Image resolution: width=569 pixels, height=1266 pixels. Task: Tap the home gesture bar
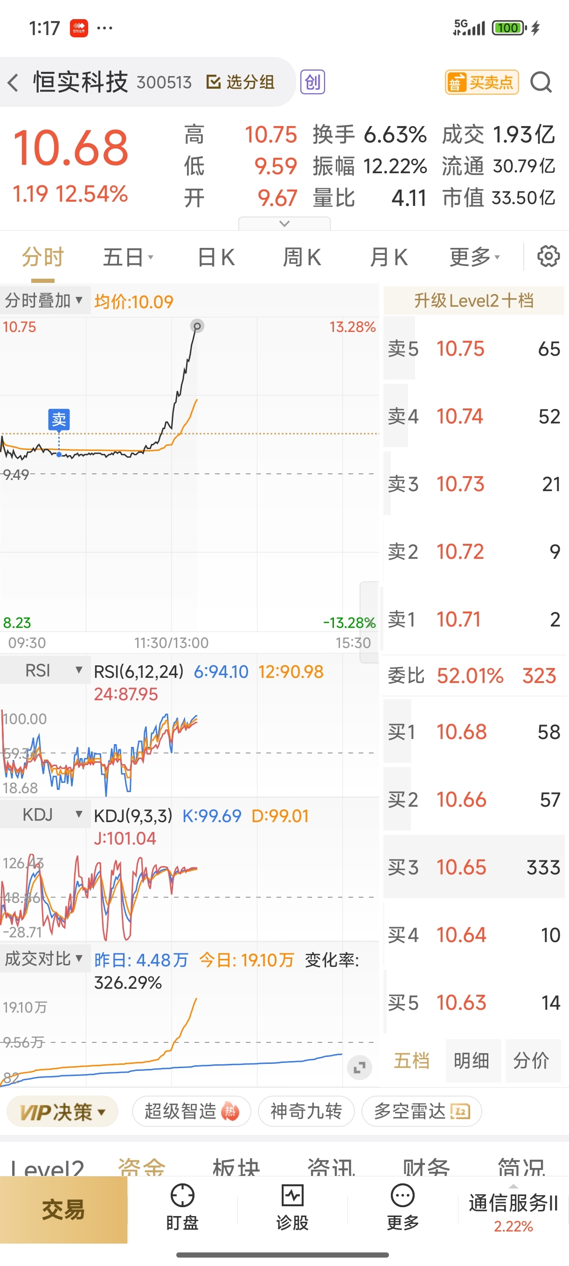coord(283,1255)
